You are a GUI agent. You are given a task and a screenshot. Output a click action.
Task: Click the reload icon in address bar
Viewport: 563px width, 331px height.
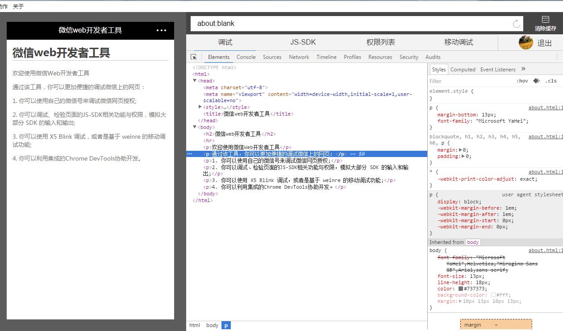(x=517, y=24)
